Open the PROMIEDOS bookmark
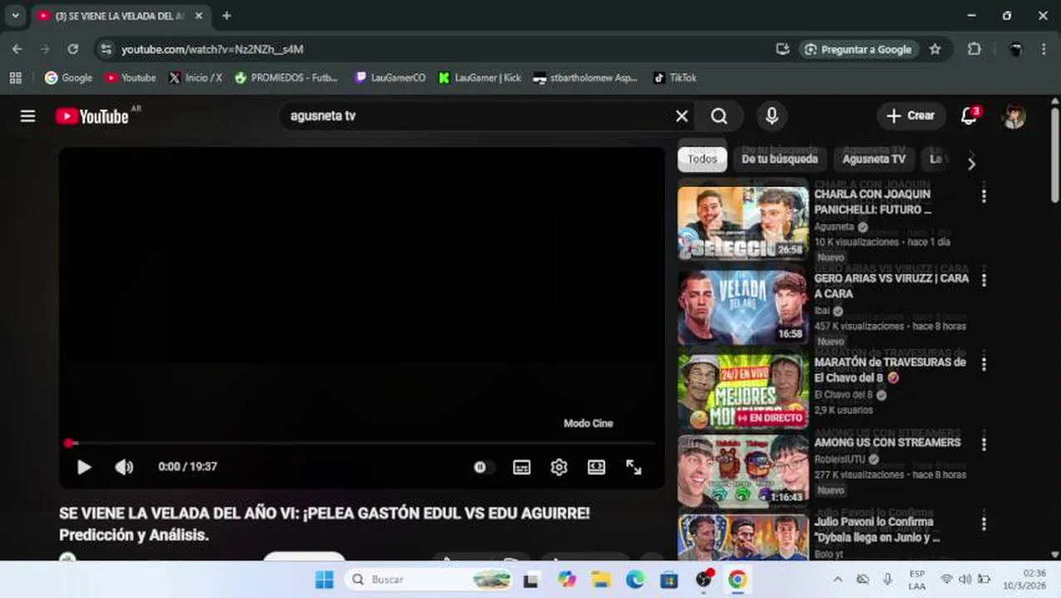 [286, 78]
